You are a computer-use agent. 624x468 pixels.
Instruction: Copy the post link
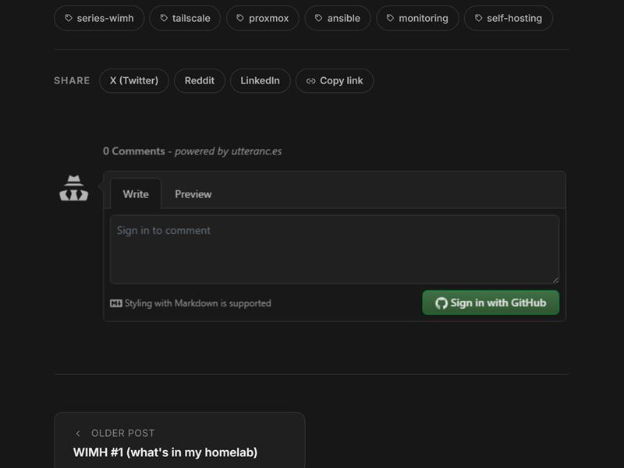coord(335,81)
